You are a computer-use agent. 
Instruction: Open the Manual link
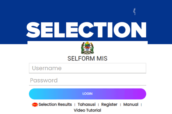[x=131, y=104]
